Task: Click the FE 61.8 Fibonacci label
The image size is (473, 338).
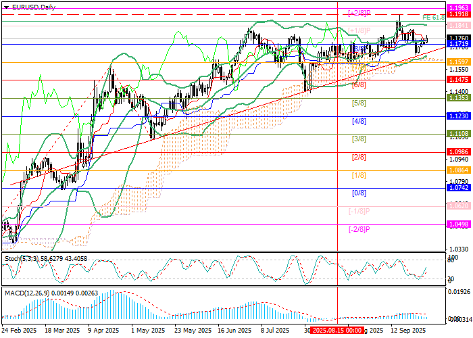Action: pyautogui.click(x=433, y=17)
